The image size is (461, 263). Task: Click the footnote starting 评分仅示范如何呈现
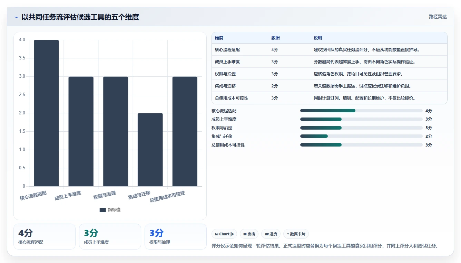pyautogui.click(x=325, y=246)
